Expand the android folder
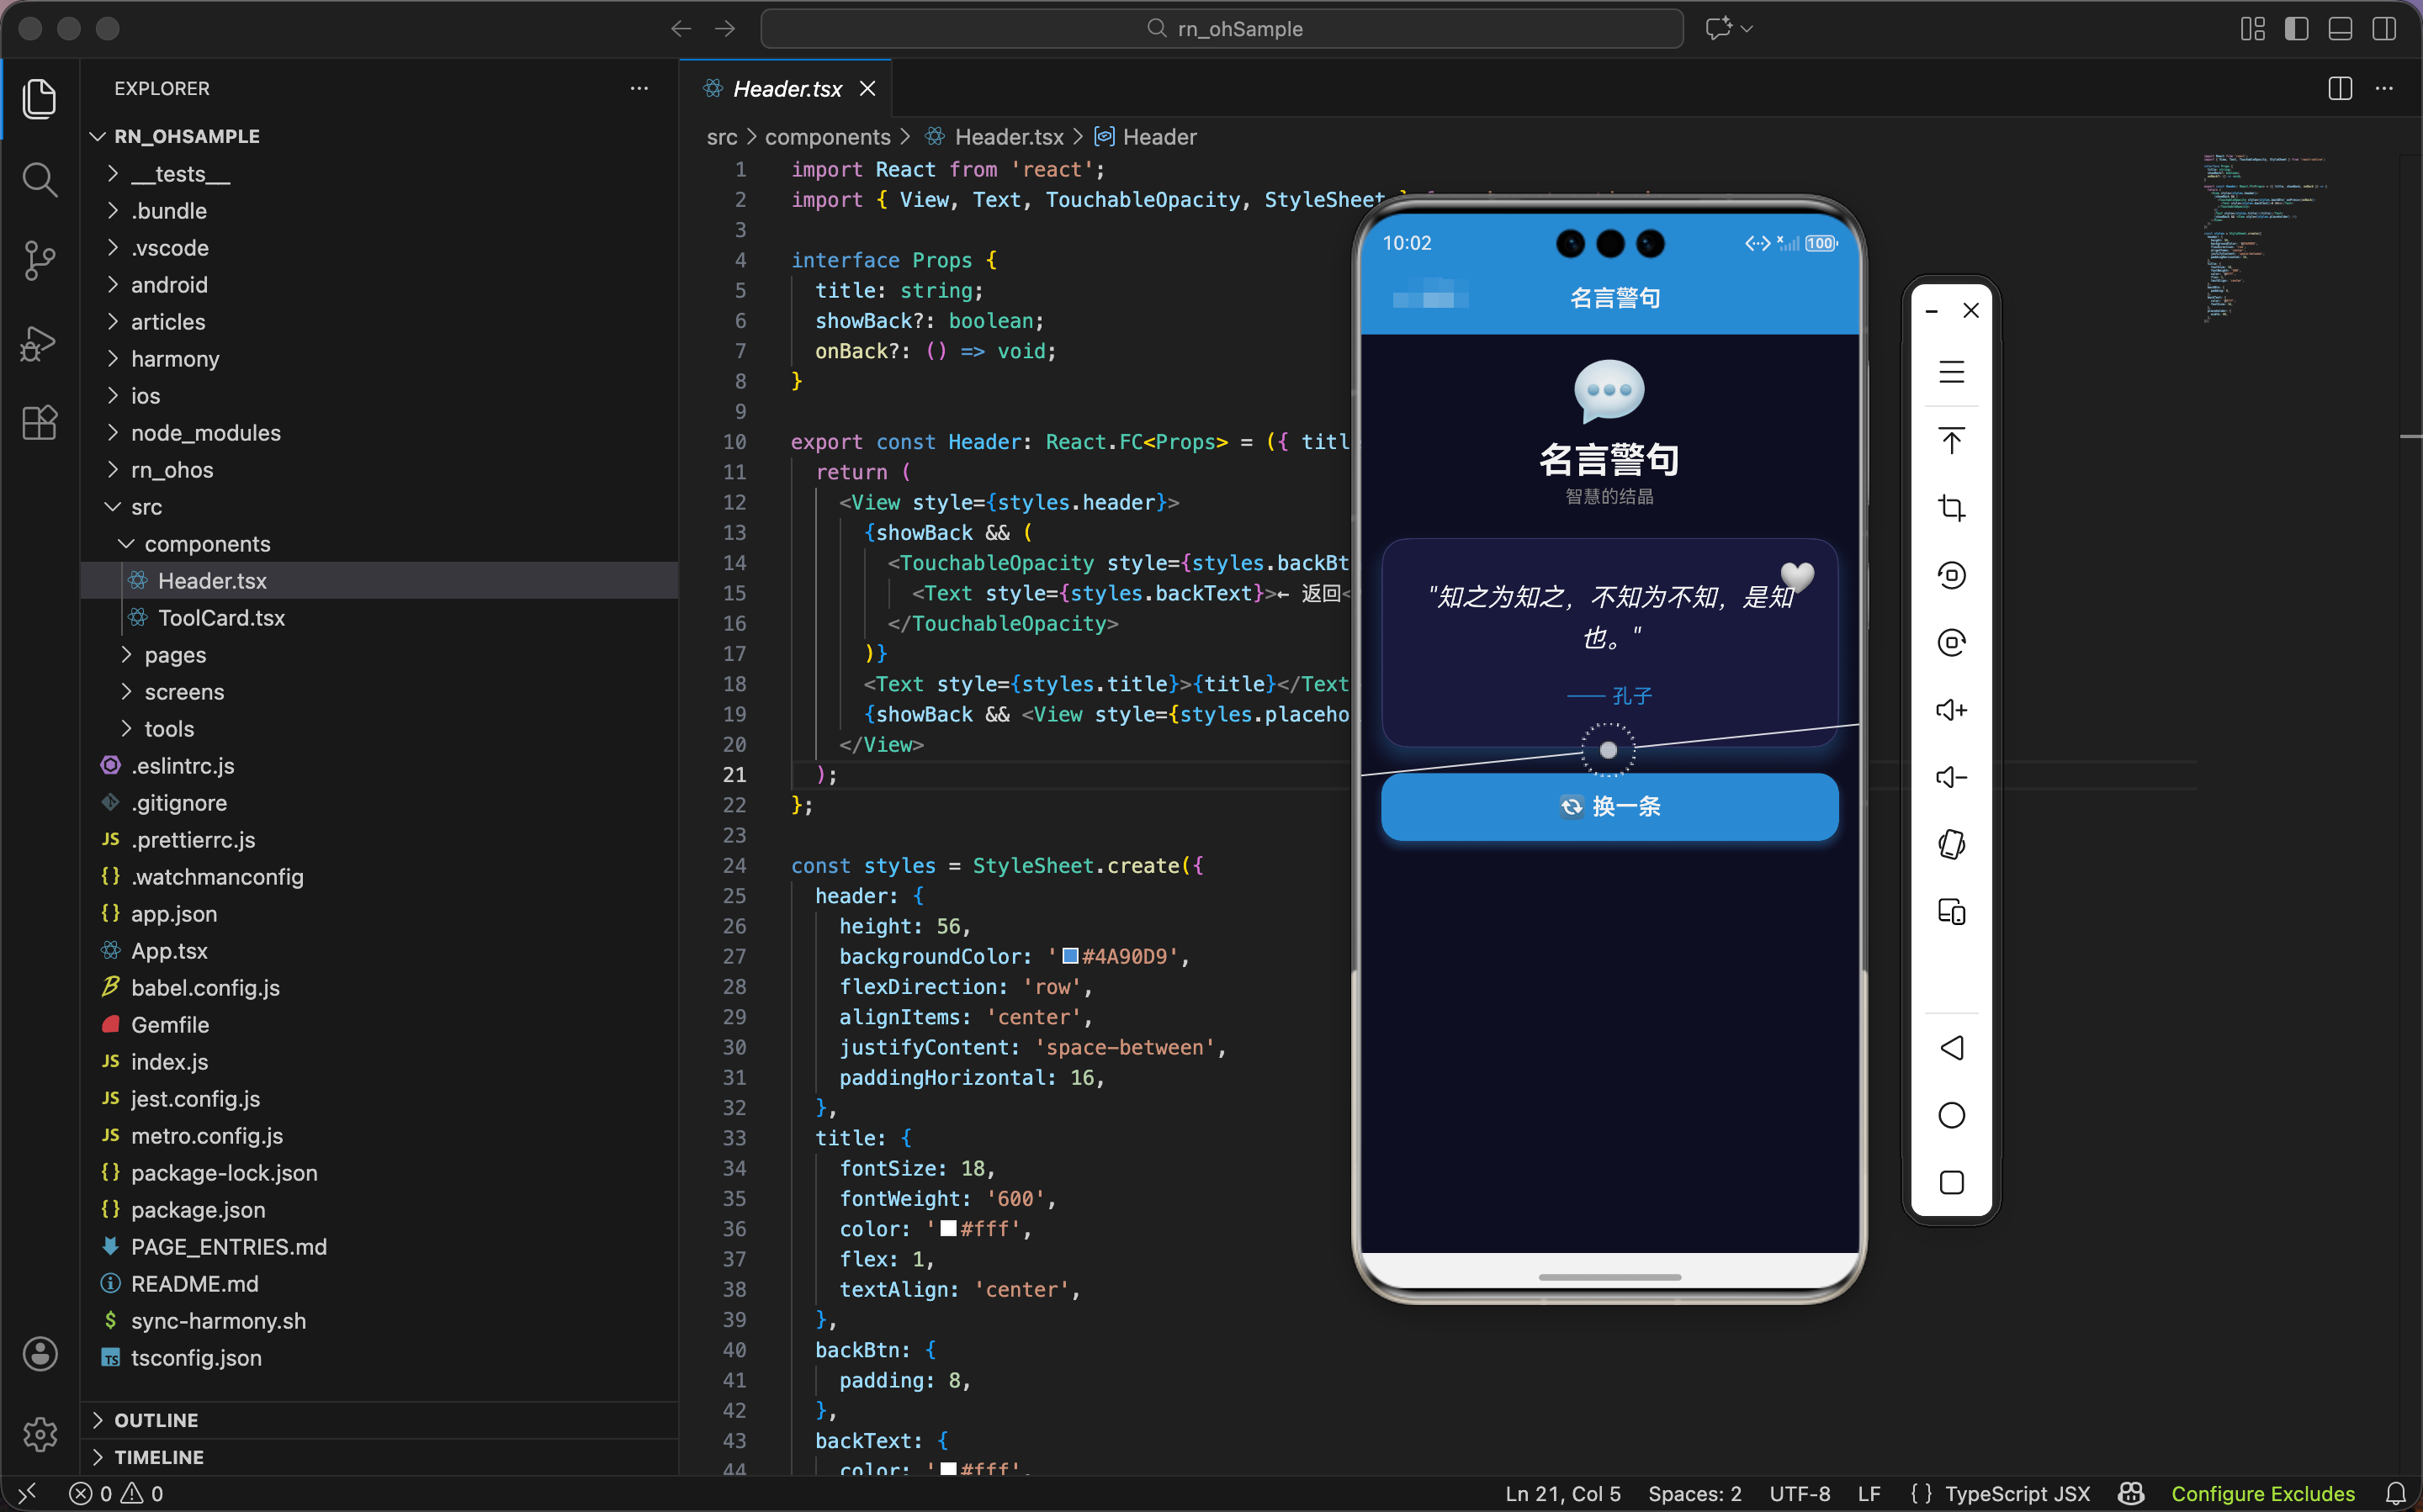Image resolution: width=2423 pixels, height=1512 pixels. tap(169, 285)
